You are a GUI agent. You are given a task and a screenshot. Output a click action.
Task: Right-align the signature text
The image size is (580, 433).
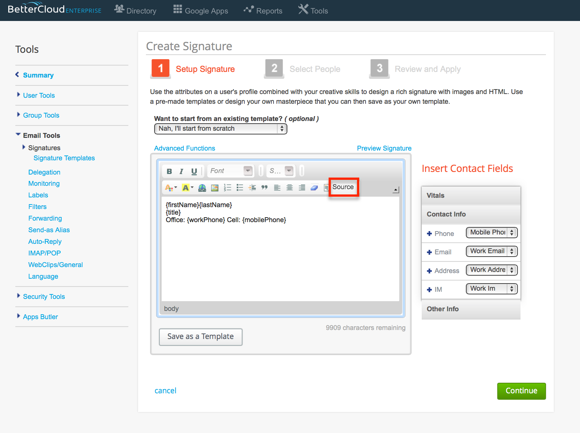(302, 187)
